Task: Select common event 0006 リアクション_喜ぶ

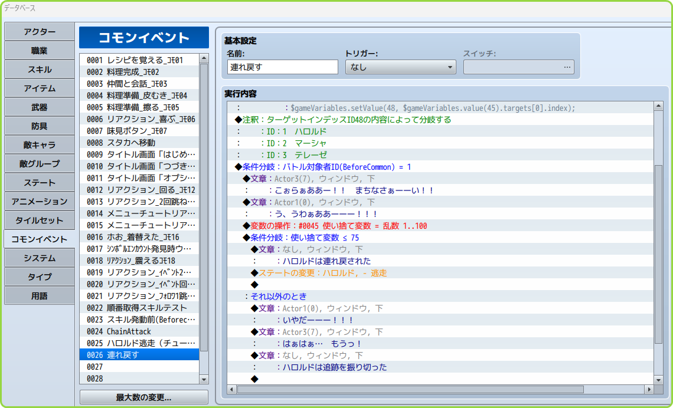Action: tap(139, 119)
